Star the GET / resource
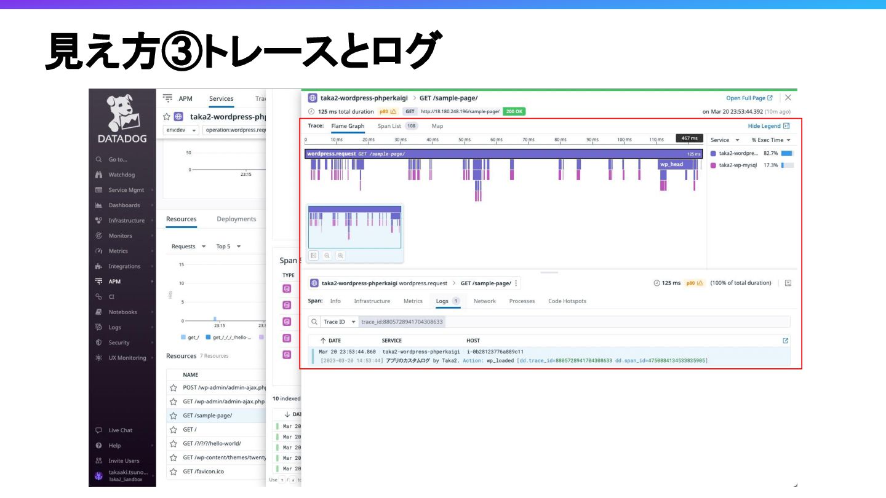 pos(174,430)
